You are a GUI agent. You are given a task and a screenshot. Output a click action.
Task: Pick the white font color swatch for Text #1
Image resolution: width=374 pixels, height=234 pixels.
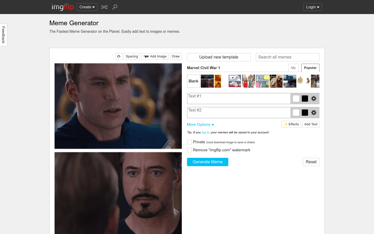tap(296, 99)
